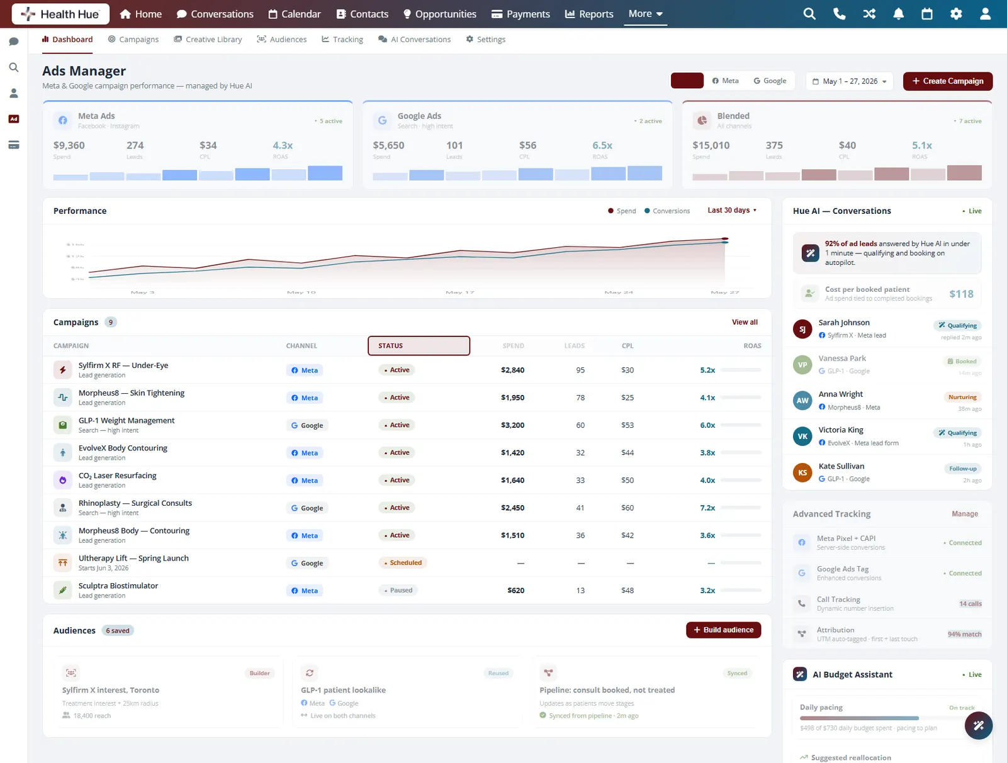Sort campaigns by the CHANNEL column
This screenshot has height=763, width=1007.
301,346
